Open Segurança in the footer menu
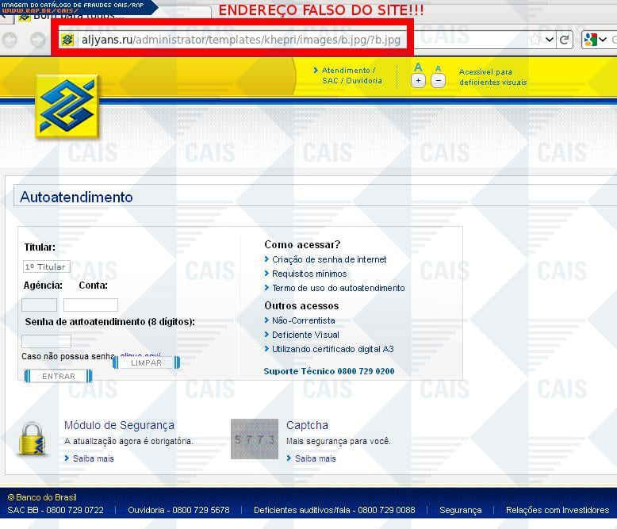This screenshot has width=617, height=529. (x=460, y=510)
